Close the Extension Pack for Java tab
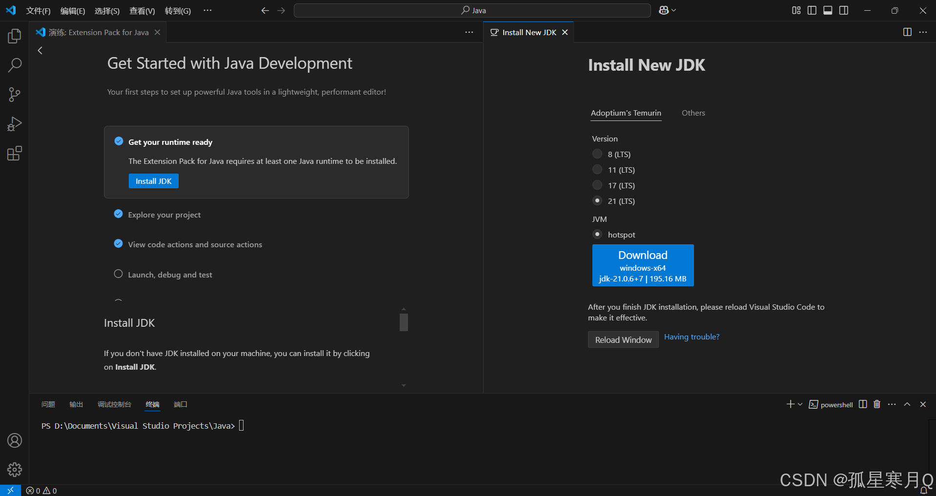This screenshot has height=496, width=936. coord(157,32)
